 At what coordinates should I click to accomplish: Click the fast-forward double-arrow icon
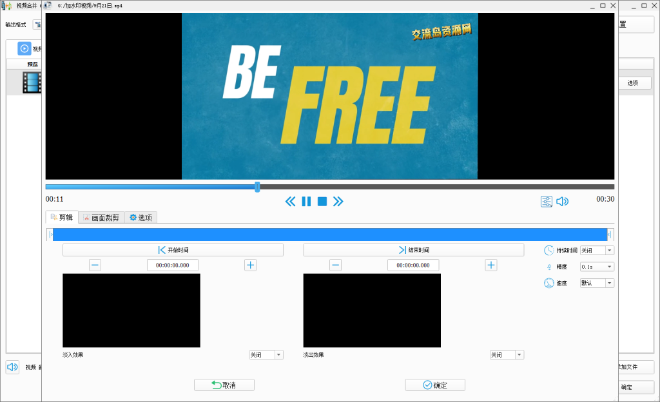338,202
